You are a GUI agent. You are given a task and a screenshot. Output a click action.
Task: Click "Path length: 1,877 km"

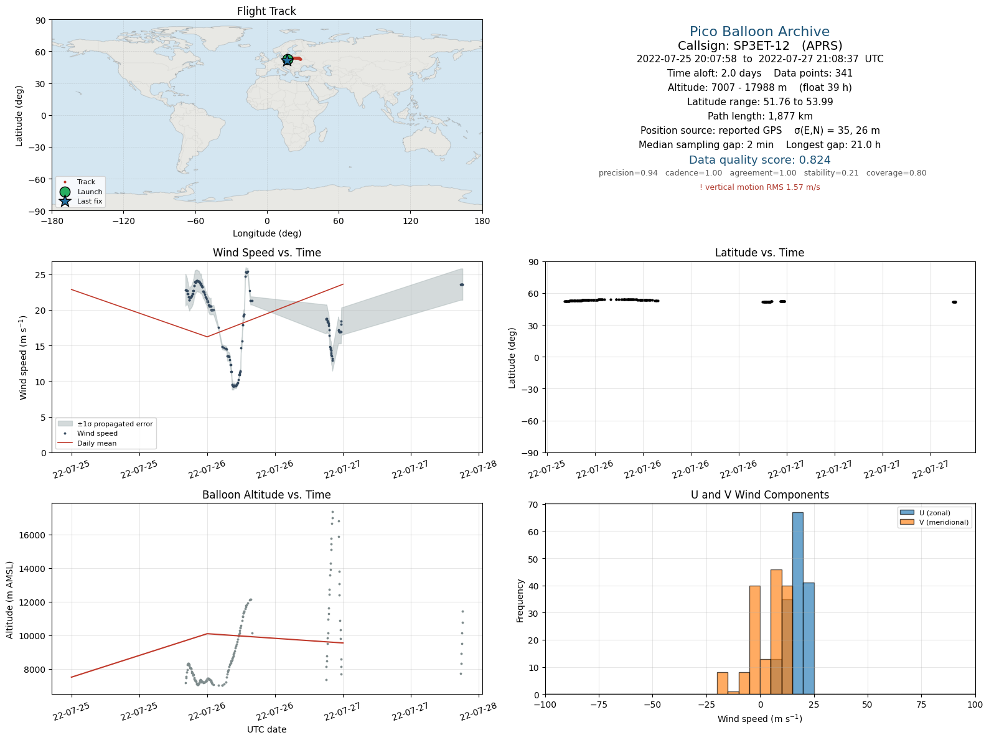pyautogui.click(x=759, y=116)
